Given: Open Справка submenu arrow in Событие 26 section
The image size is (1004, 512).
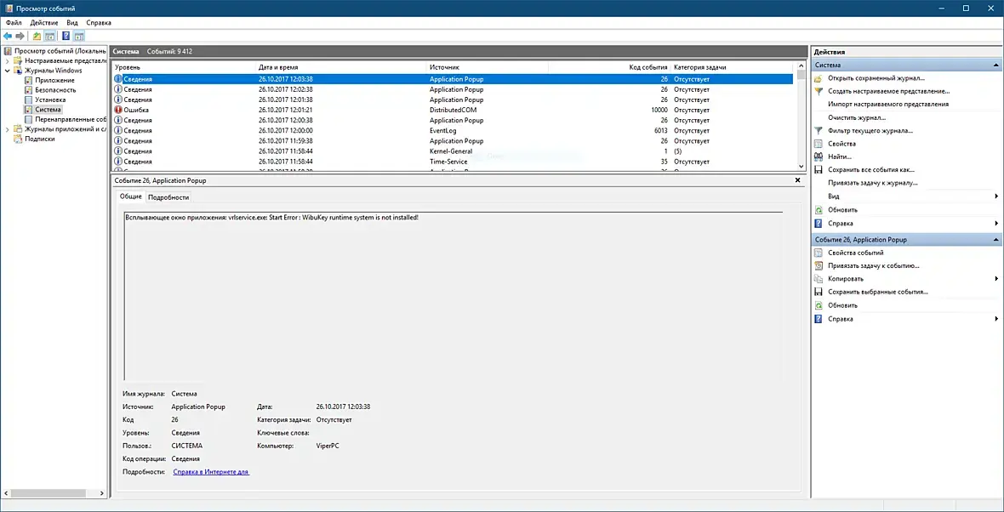Looking at the screenshot, I should (996, 319).
